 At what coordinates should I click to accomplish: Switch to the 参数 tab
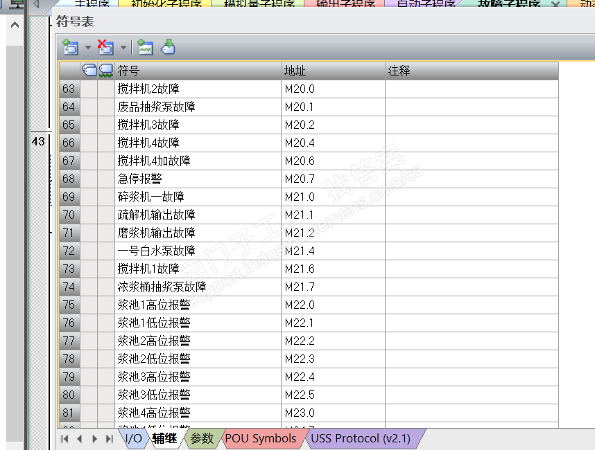point(202,439)
